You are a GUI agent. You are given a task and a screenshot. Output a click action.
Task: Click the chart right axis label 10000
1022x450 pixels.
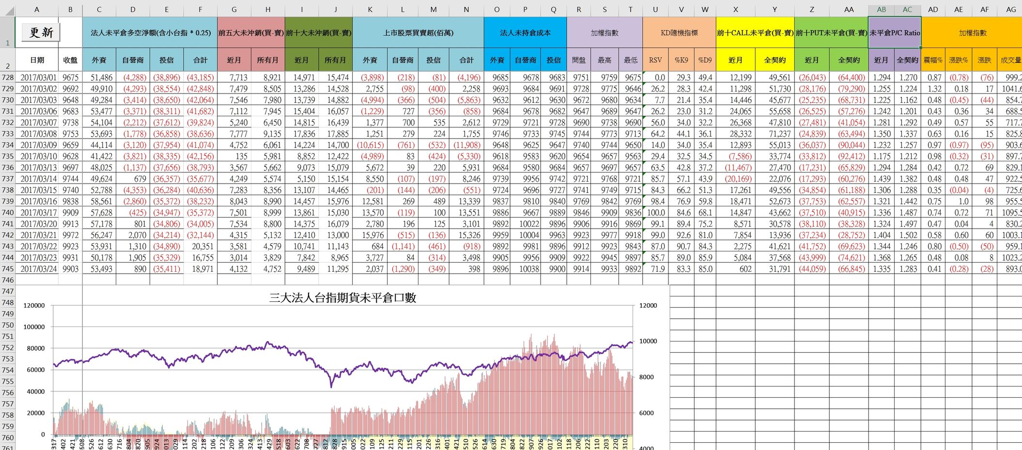click(x=648, y=341)
